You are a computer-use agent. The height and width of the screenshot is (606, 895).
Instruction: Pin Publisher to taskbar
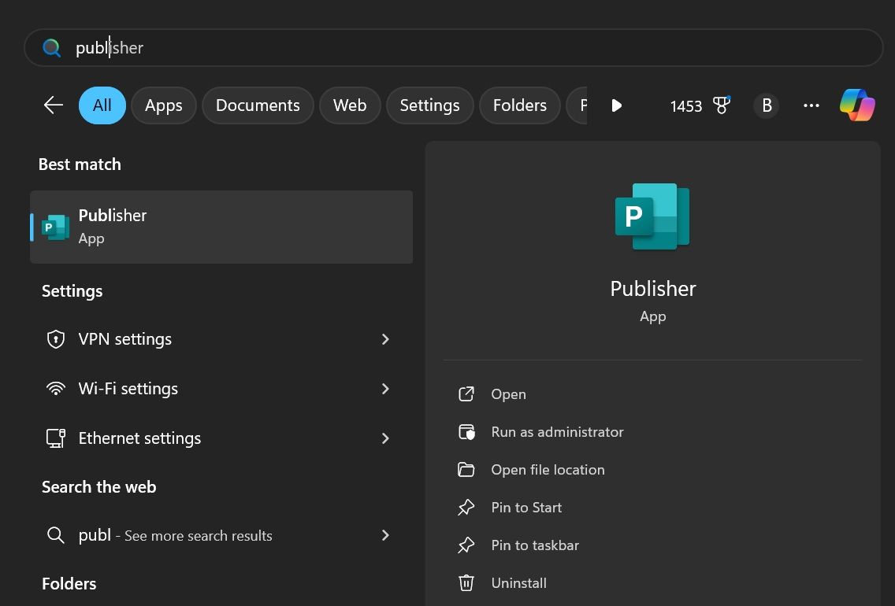535,545
